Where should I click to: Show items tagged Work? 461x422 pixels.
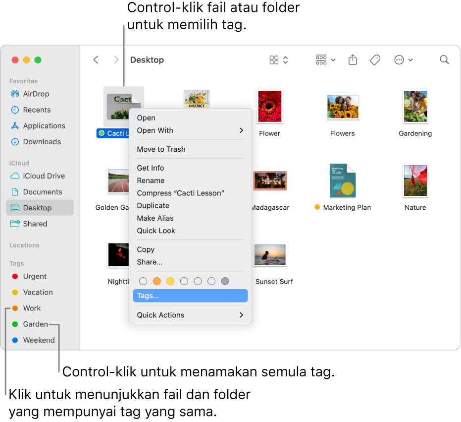[26, 308]
